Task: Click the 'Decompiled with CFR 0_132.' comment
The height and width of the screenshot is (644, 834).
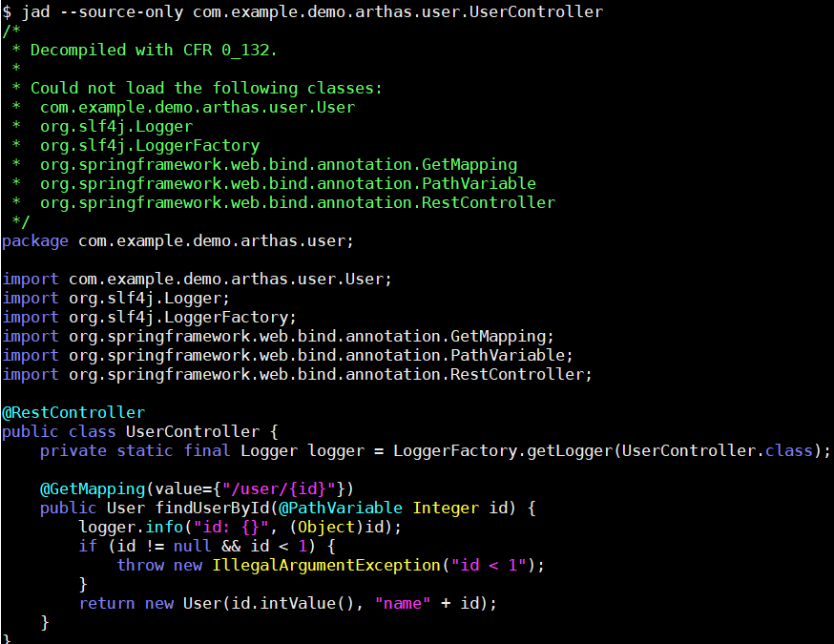Action: (154, 50)
